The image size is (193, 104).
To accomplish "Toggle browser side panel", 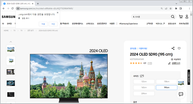I will coord(180,9).
